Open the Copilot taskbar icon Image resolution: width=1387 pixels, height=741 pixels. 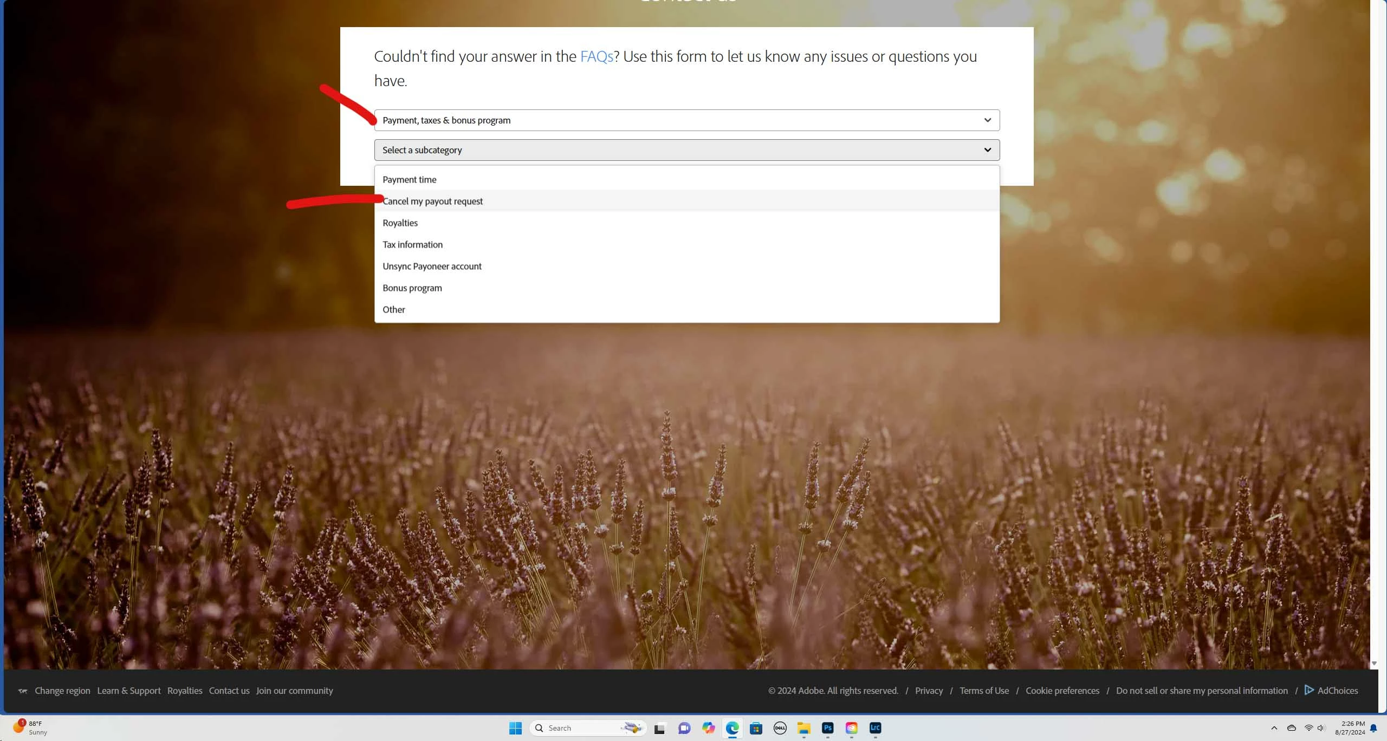click(708, 728)
